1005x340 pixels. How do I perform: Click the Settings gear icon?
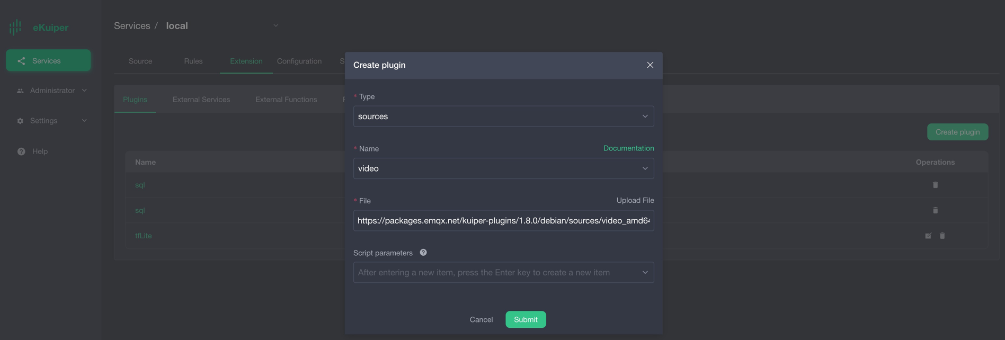pyautogui.click(x=20, y=121)
